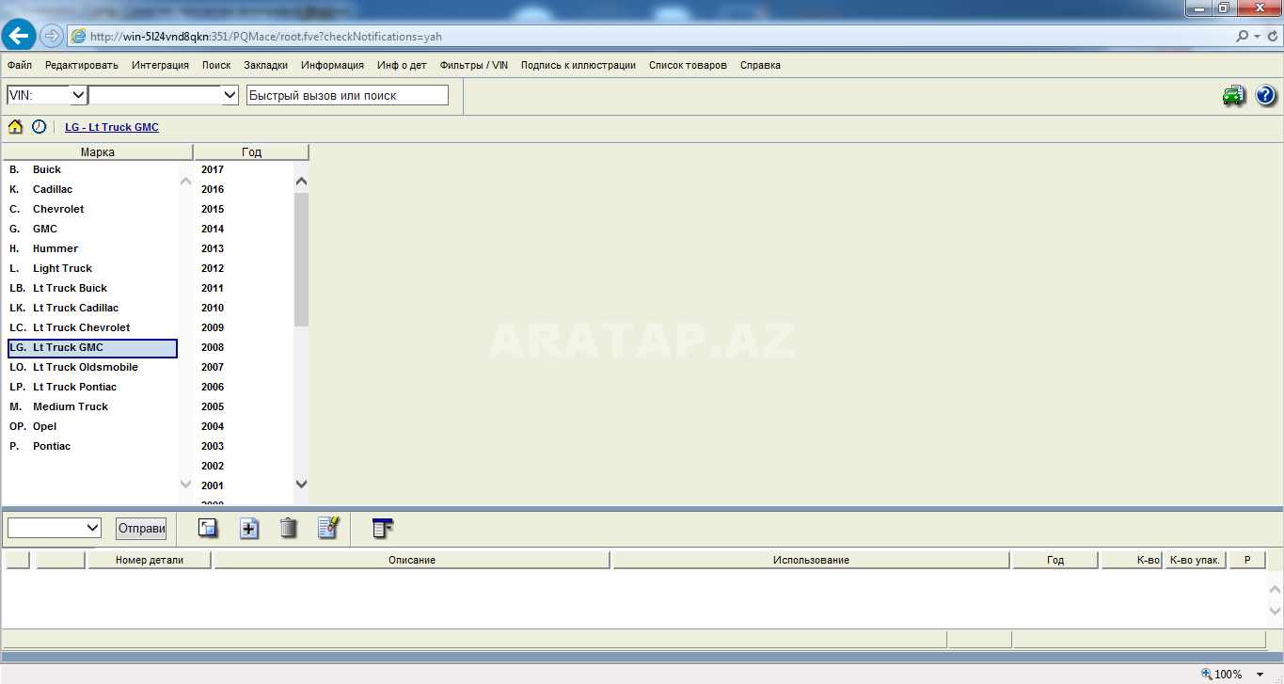
Task: Open the Список товаров menu
Action: 688,65
